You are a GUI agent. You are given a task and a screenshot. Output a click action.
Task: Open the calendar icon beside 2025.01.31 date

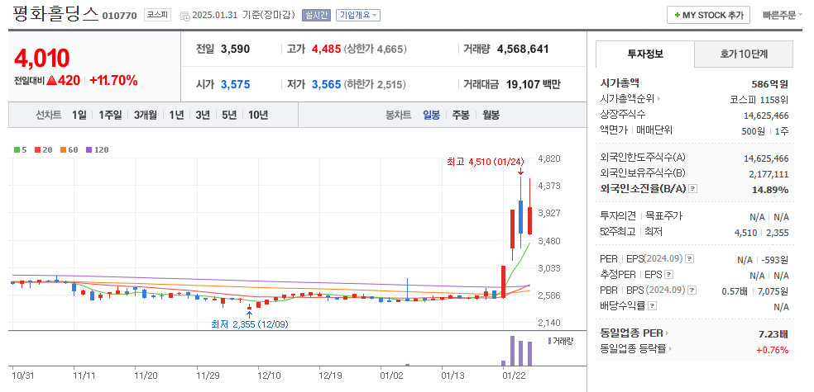[184, 16]
